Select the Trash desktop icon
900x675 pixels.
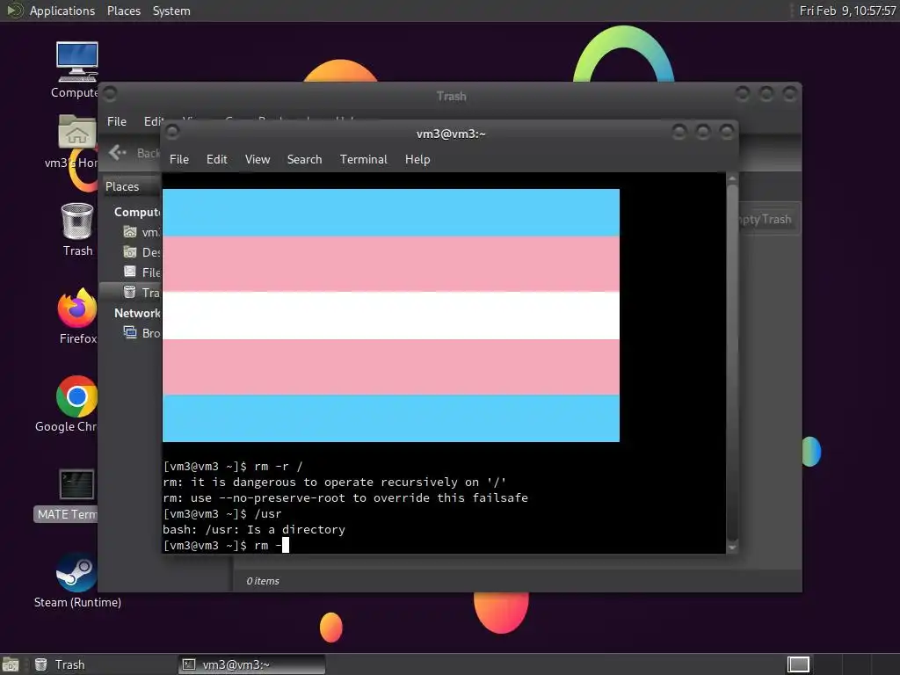(77, 221)
